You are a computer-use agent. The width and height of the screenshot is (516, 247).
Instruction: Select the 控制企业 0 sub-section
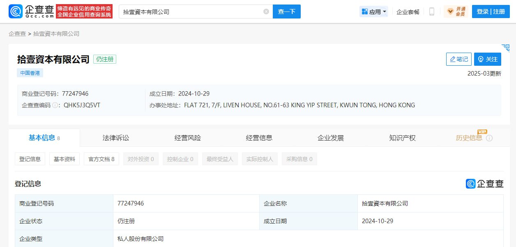[x=180, y=159]
